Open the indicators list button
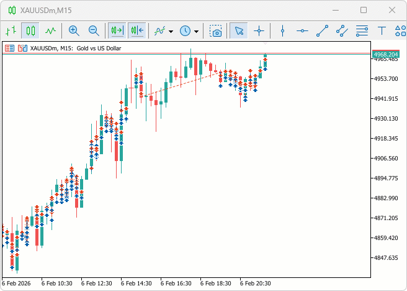The height and width of the screenshot is (291, 407). click(159, 31)
